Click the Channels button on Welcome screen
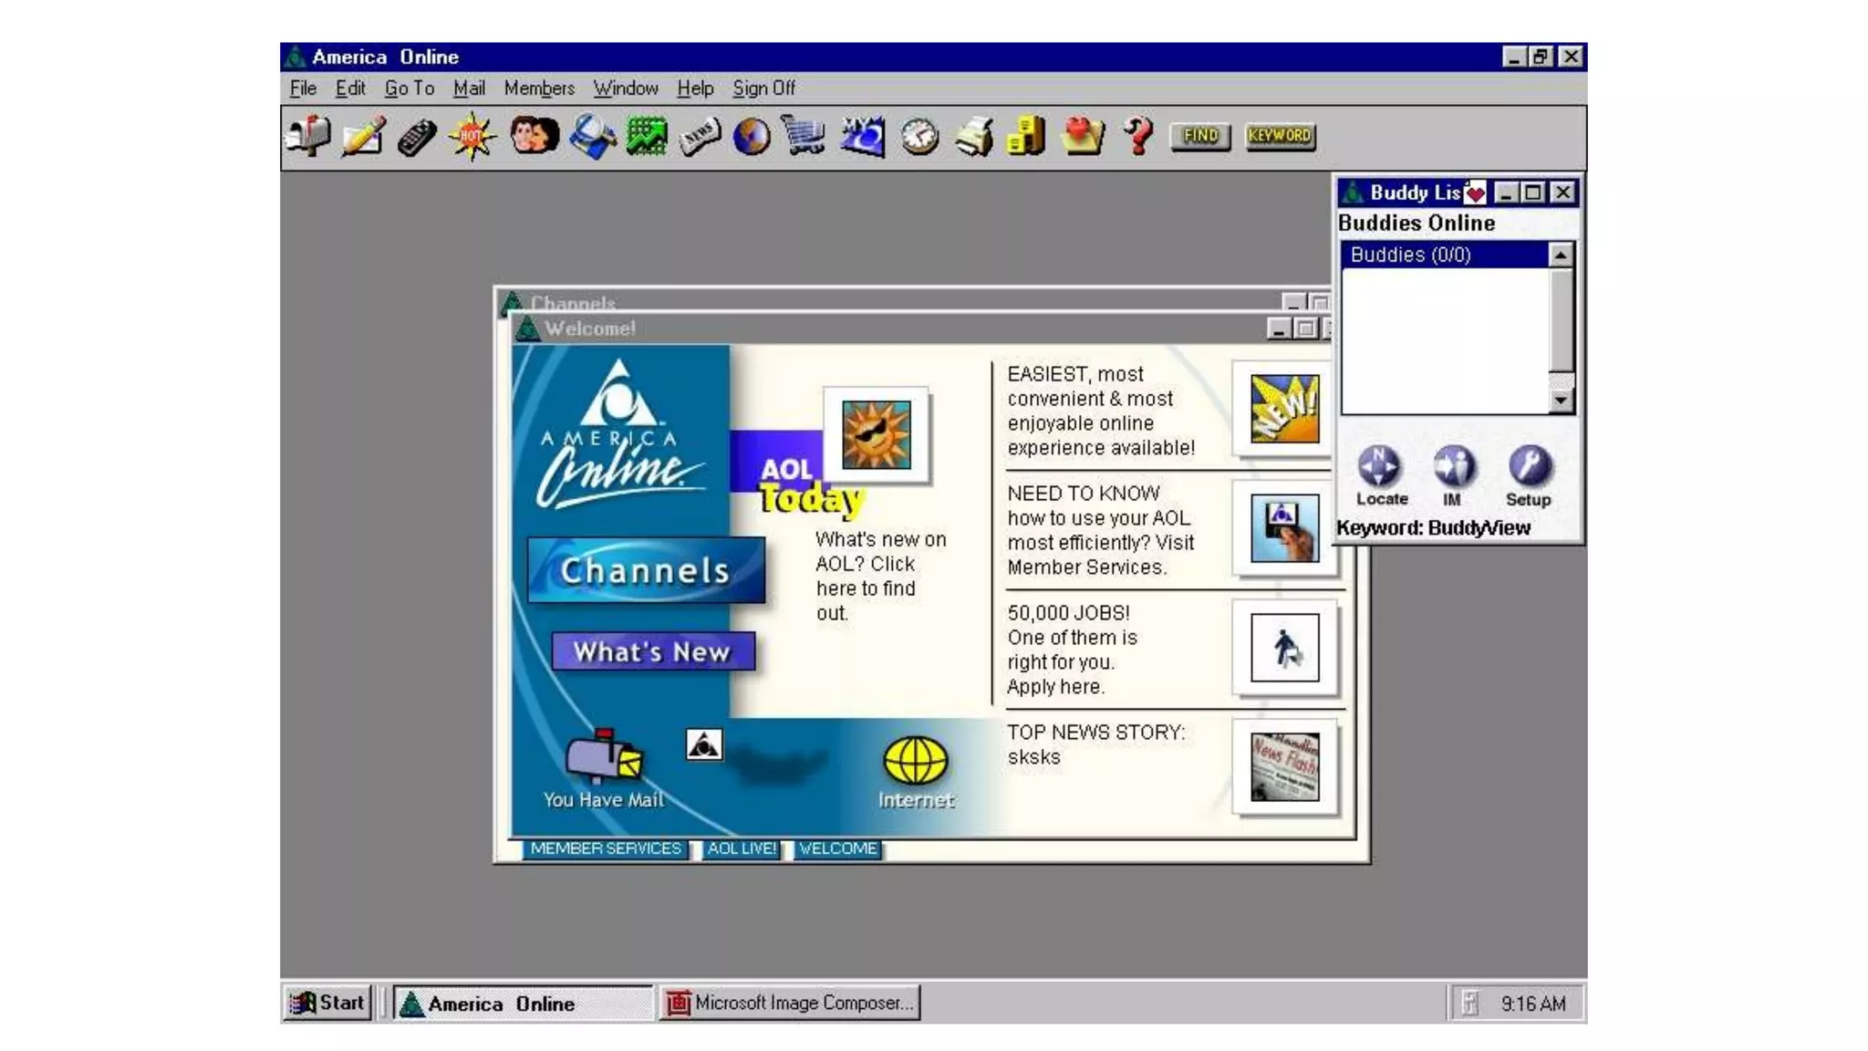The width and height of the screenshot is (1868, 1051). 646,570
